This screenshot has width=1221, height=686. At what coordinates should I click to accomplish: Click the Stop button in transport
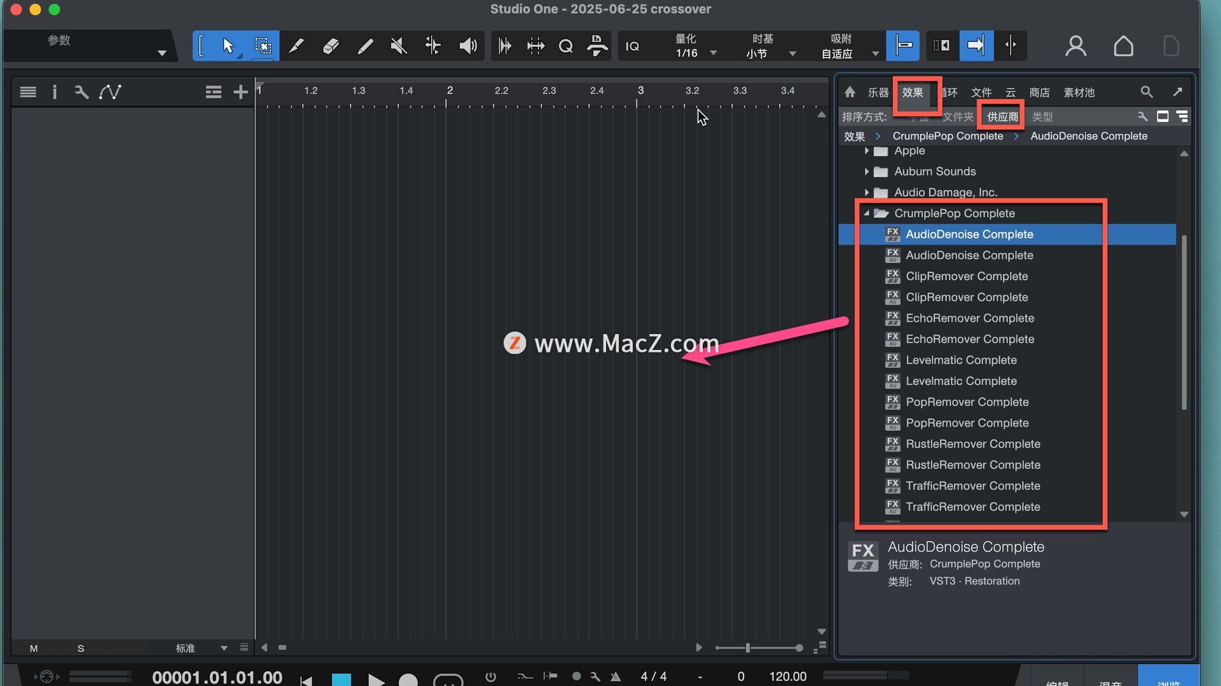point(341,680)
